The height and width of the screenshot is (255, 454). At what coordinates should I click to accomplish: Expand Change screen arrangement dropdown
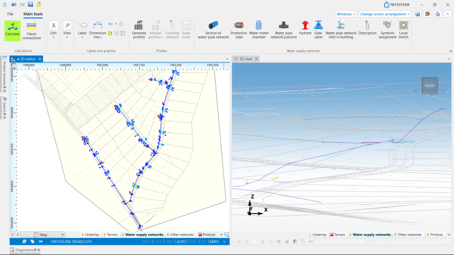pyautogui.click(x=385, y=14)
